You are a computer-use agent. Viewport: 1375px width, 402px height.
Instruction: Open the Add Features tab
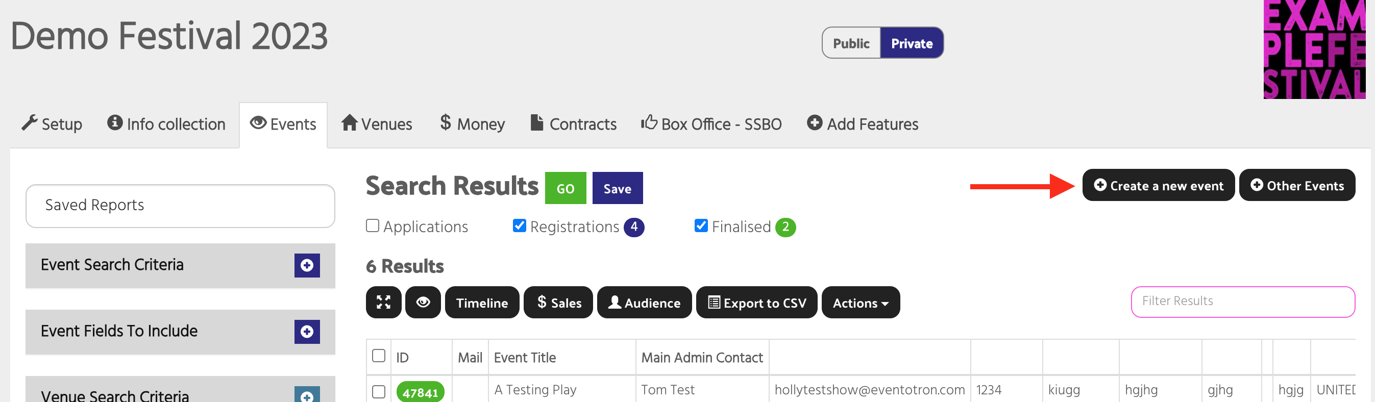[x=863, y=124]
